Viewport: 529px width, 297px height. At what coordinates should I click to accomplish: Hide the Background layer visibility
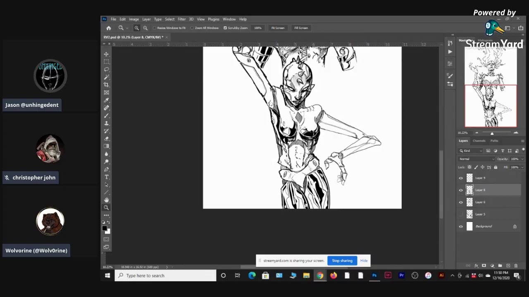(x=461, y=226)
